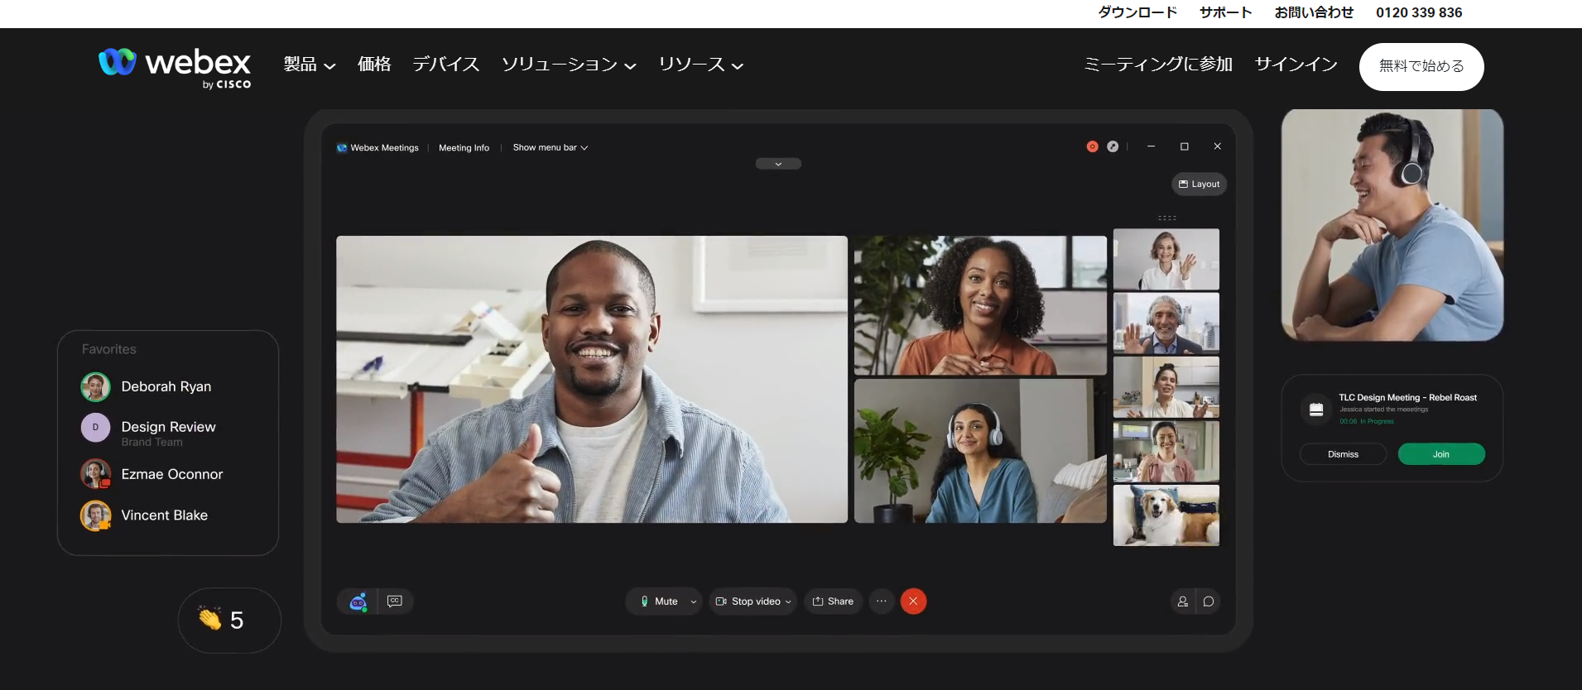Click the Share button
The image size is (1582, 690).
pyautogui.click(x=833, y=601)
